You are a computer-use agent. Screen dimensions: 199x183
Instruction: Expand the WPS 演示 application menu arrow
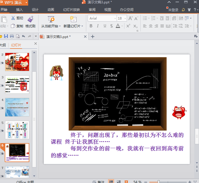(26, 3)
